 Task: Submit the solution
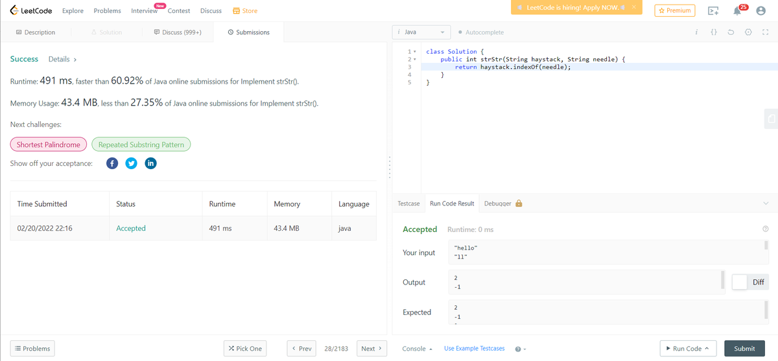(x=744, y=348)
